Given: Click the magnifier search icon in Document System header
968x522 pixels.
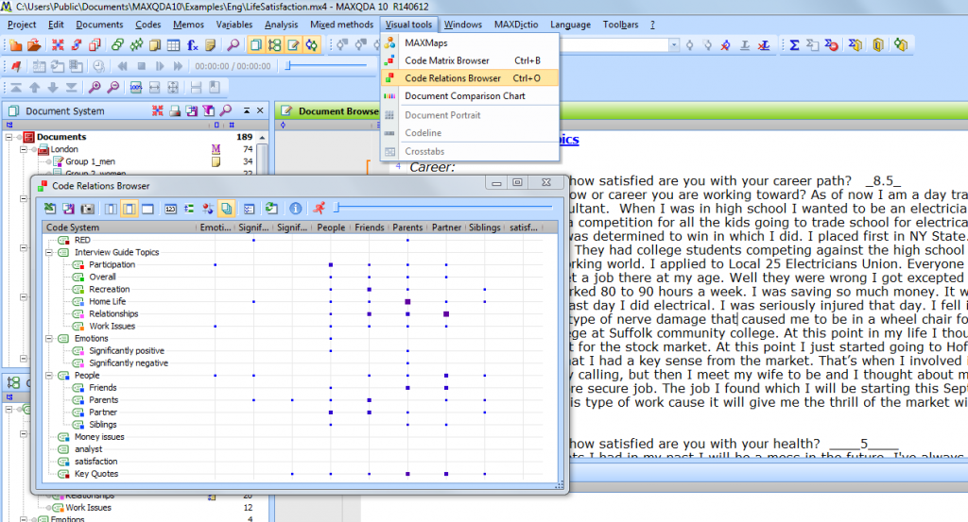Looking at the screenshot, I should pyautogui.click(x=226, y=111).
